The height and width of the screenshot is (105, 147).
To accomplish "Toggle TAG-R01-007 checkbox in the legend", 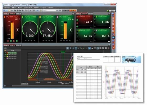I will 5,58.
